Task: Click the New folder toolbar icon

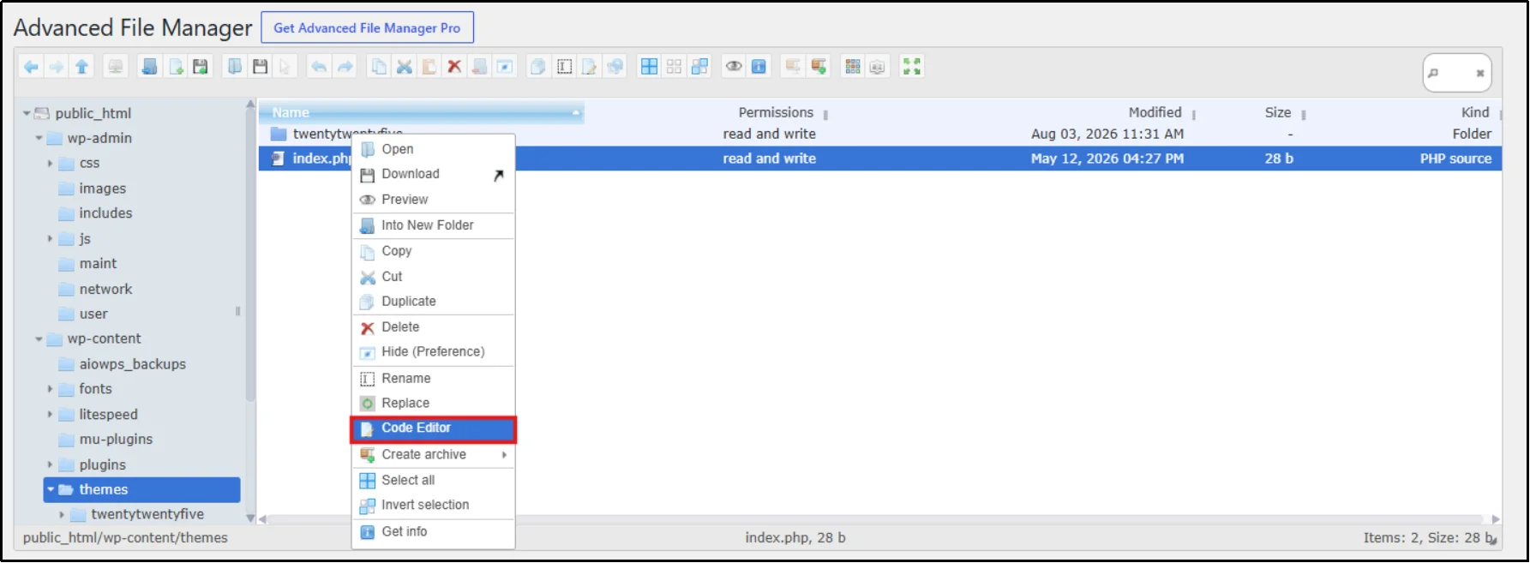Action: tap(150, 67)
